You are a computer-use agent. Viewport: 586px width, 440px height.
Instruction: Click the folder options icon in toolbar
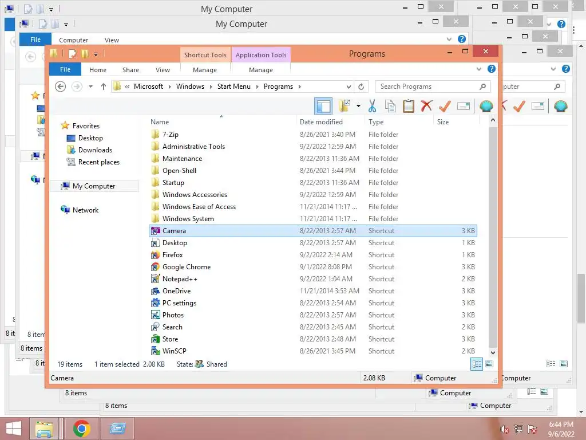[x=344, y=106]
